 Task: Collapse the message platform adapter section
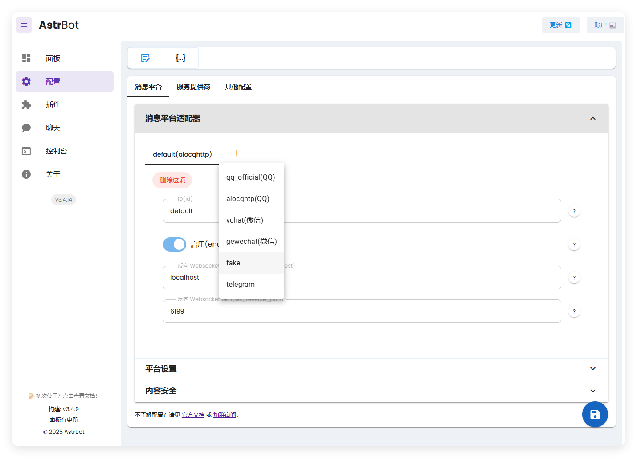point(592,118)
